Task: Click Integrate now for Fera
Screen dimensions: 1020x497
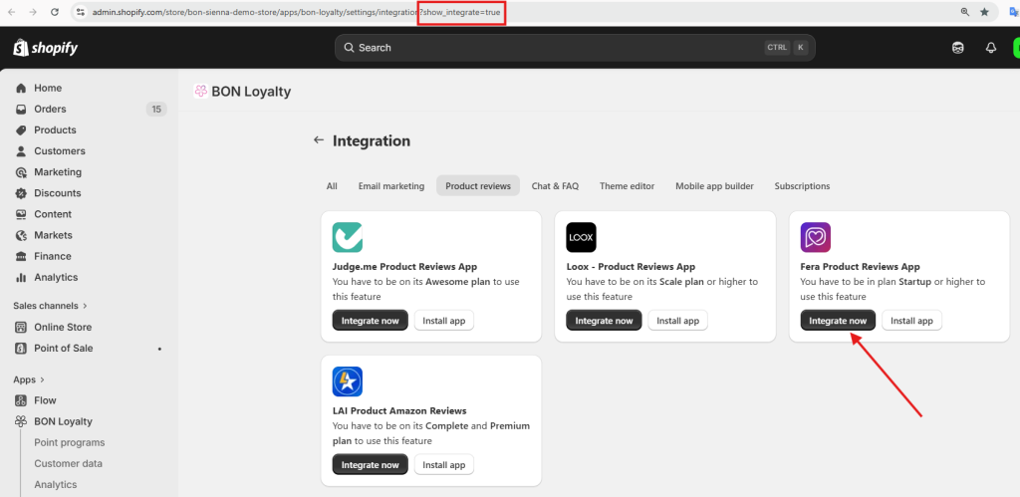Action: [838, 321]
